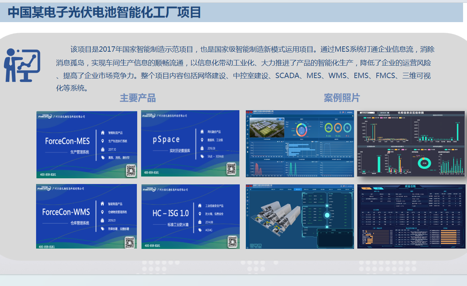Screen dimensions: 467x286
Task: Click 400-859-8181 on the HC – ISG card
Action: tap(152, 246)
